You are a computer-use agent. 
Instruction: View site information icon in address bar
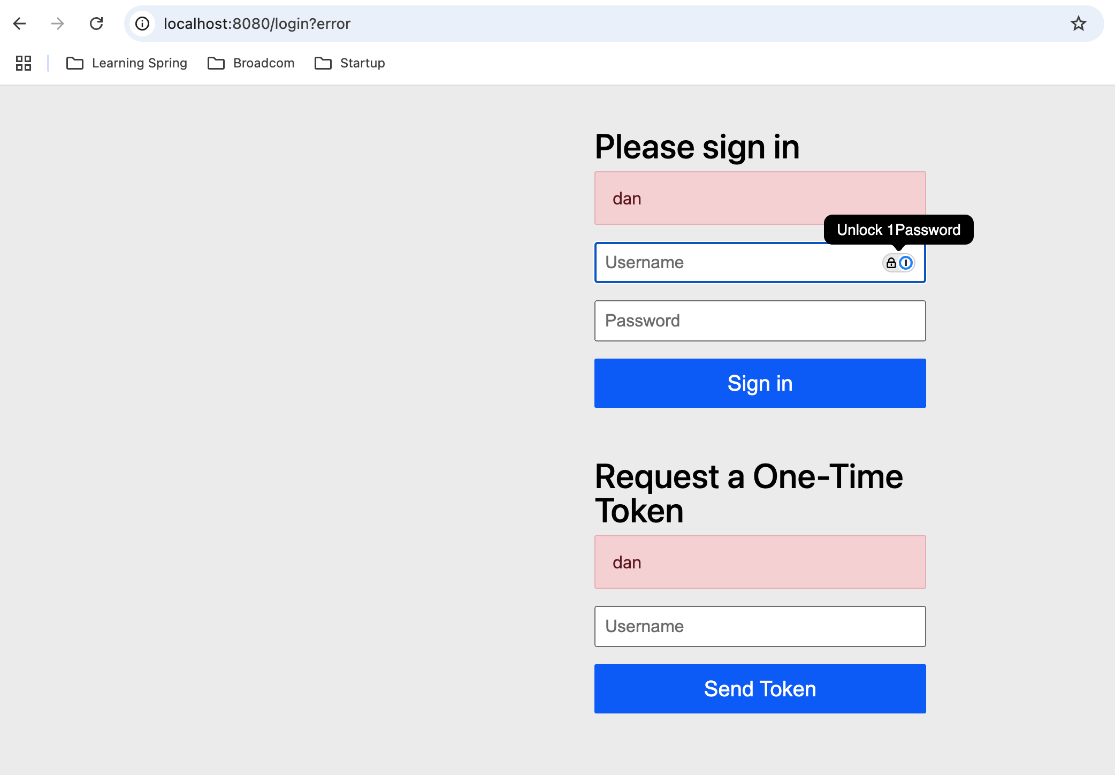142,24
